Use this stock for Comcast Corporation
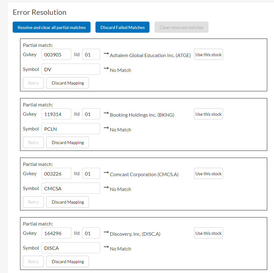Image resolution: width=274 pixels, height=273 pixels. 209,173
